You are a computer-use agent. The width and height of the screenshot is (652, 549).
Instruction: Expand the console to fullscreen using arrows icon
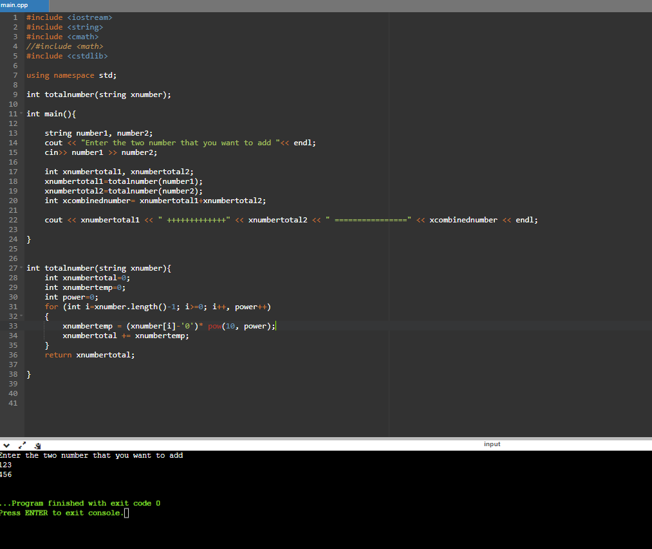point(22,446)
